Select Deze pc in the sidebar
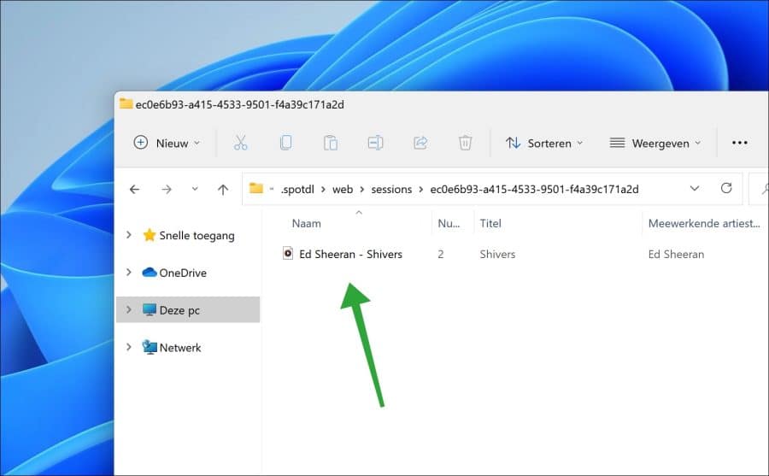This screenshot has width=769, height=476. [x=179, y=310]
